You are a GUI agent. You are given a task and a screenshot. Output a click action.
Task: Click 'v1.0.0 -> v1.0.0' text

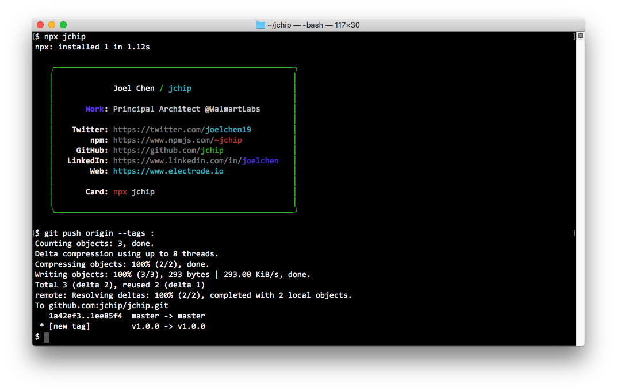coord(168,326)
